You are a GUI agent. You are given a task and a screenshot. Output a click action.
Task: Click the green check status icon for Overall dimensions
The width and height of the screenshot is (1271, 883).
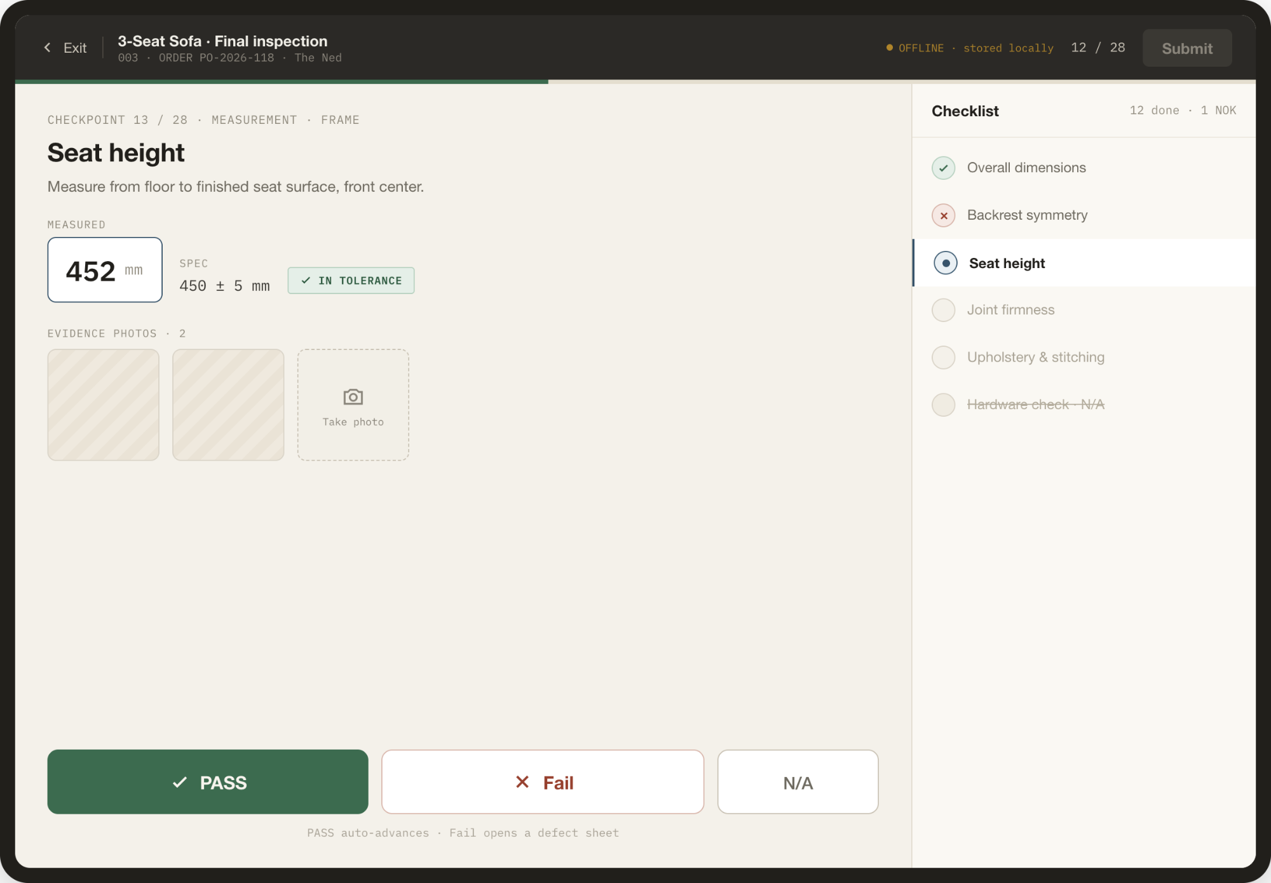click(944, 168)
